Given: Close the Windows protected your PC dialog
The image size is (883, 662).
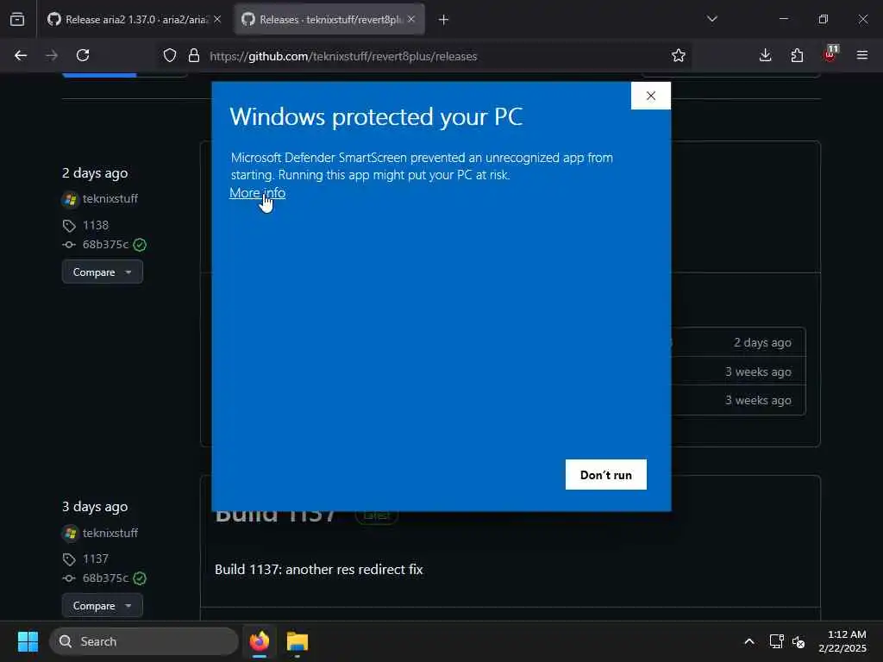Looking at the screenshot, I should (651, 96).
